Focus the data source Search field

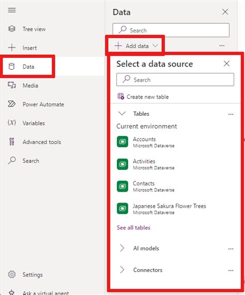[175, 80]
